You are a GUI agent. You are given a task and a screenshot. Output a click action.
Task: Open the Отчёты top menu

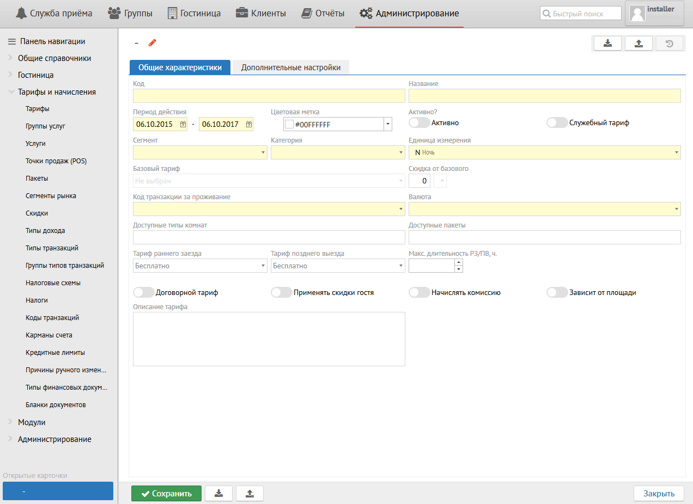(323, 13)
